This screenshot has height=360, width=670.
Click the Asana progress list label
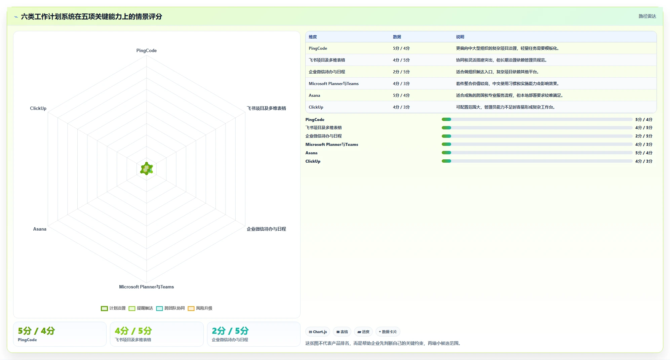coord(311,153)
